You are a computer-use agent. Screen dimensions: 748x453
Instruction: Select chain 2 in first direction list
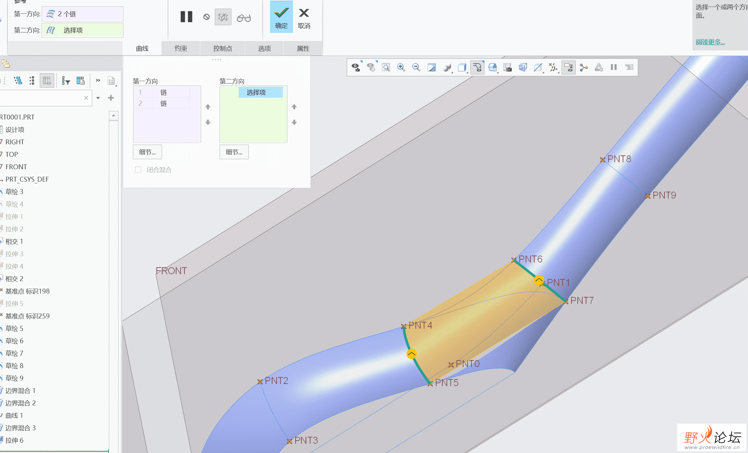162,104
